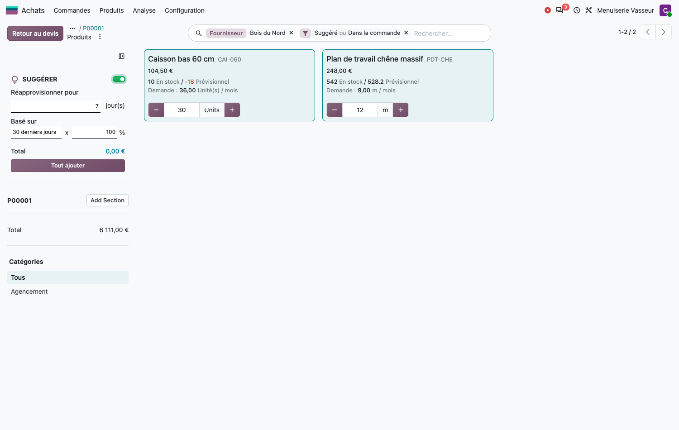
Task: Select the Tous category
Action: tap(68, 277)
